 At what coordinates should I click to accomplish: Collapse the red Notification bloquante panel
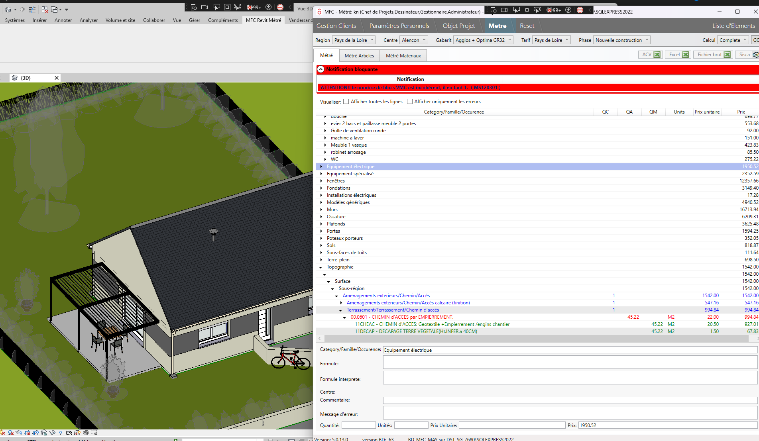pos(321,69)
